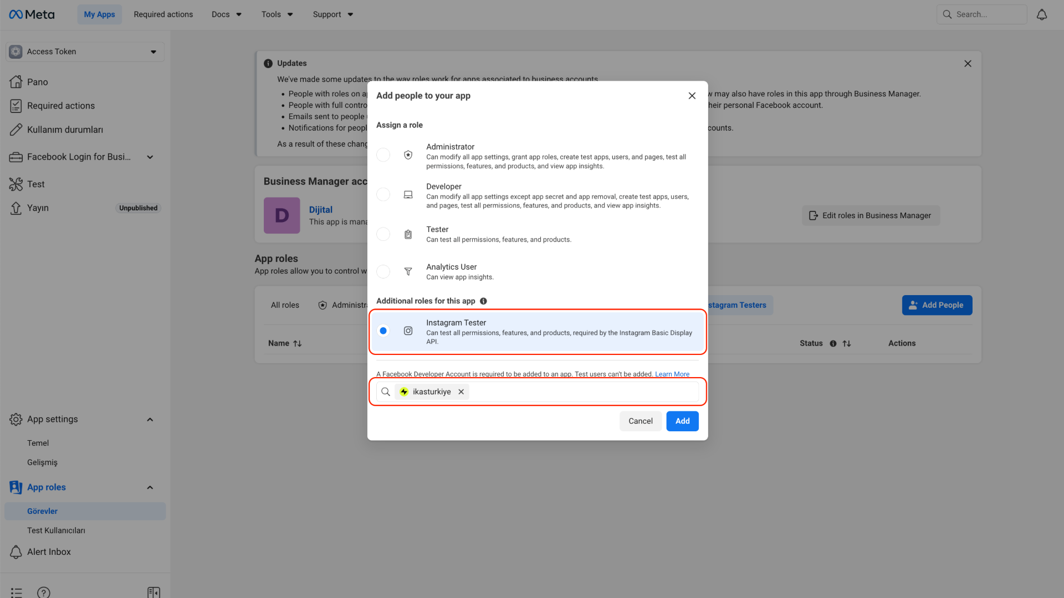Click the Meta logo
The image size is (1064, 598).
pos(32,14)
